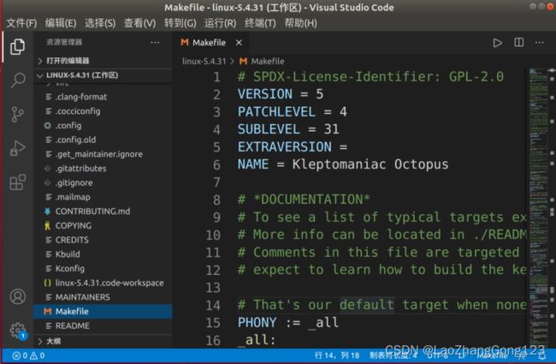Open the COPYING file

103,225
